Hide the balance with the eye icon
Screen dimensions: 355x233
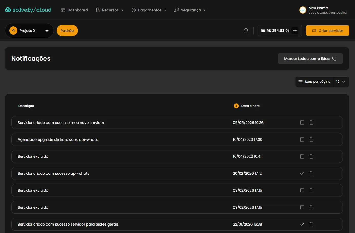(x=288, y=31)
